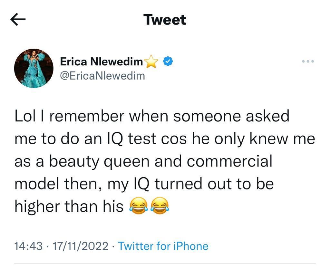
Task: Click the 14:43 timestamp
Action: pyautogui.click(x=28, y=246)
